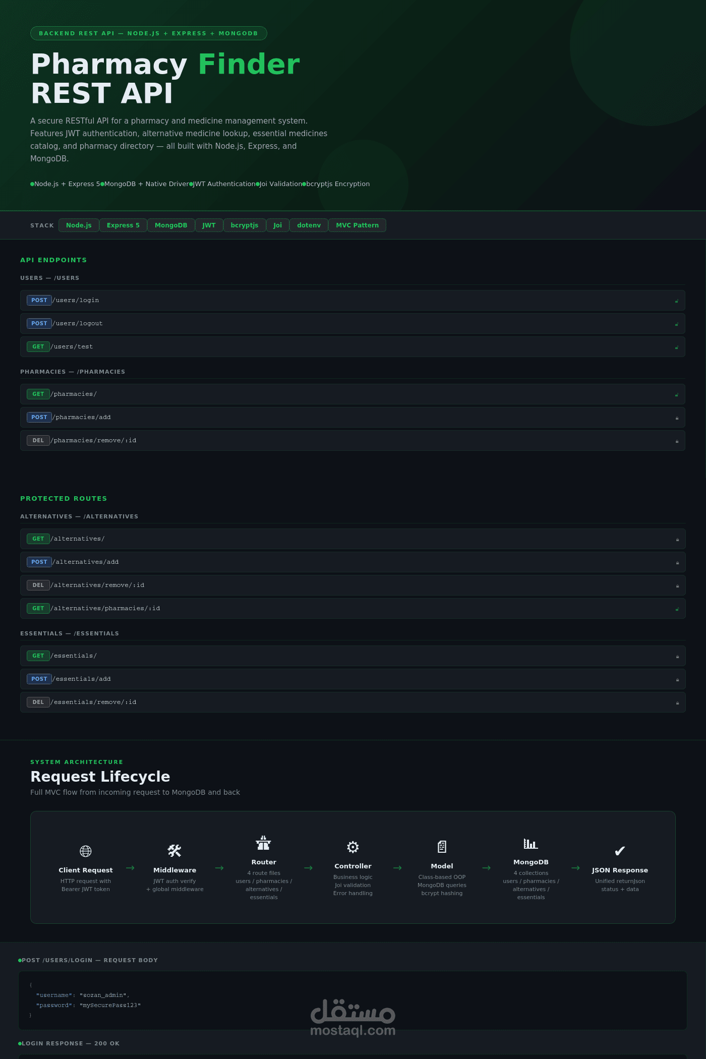The image size is (706, 1059).
Task: Click the /essentials/add endpoint path
Action: pos(81,679)
